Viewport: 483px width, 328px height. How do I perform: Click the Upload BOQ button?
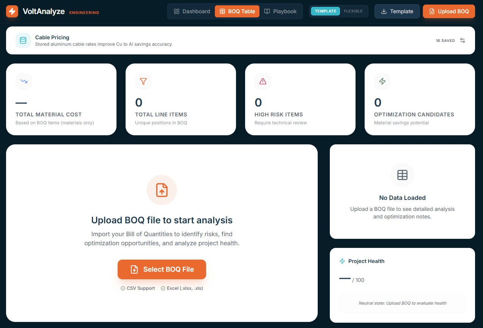click(449, 11)
